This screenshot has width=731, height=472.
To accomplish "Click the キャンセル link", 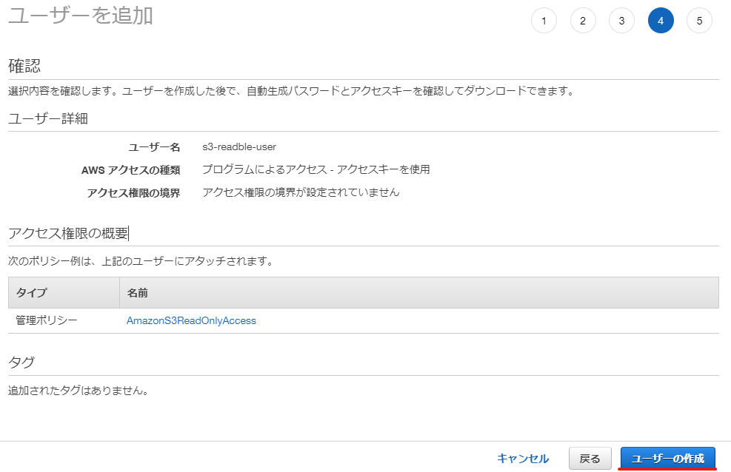I will pyautogui.click(x=523, y=459).
